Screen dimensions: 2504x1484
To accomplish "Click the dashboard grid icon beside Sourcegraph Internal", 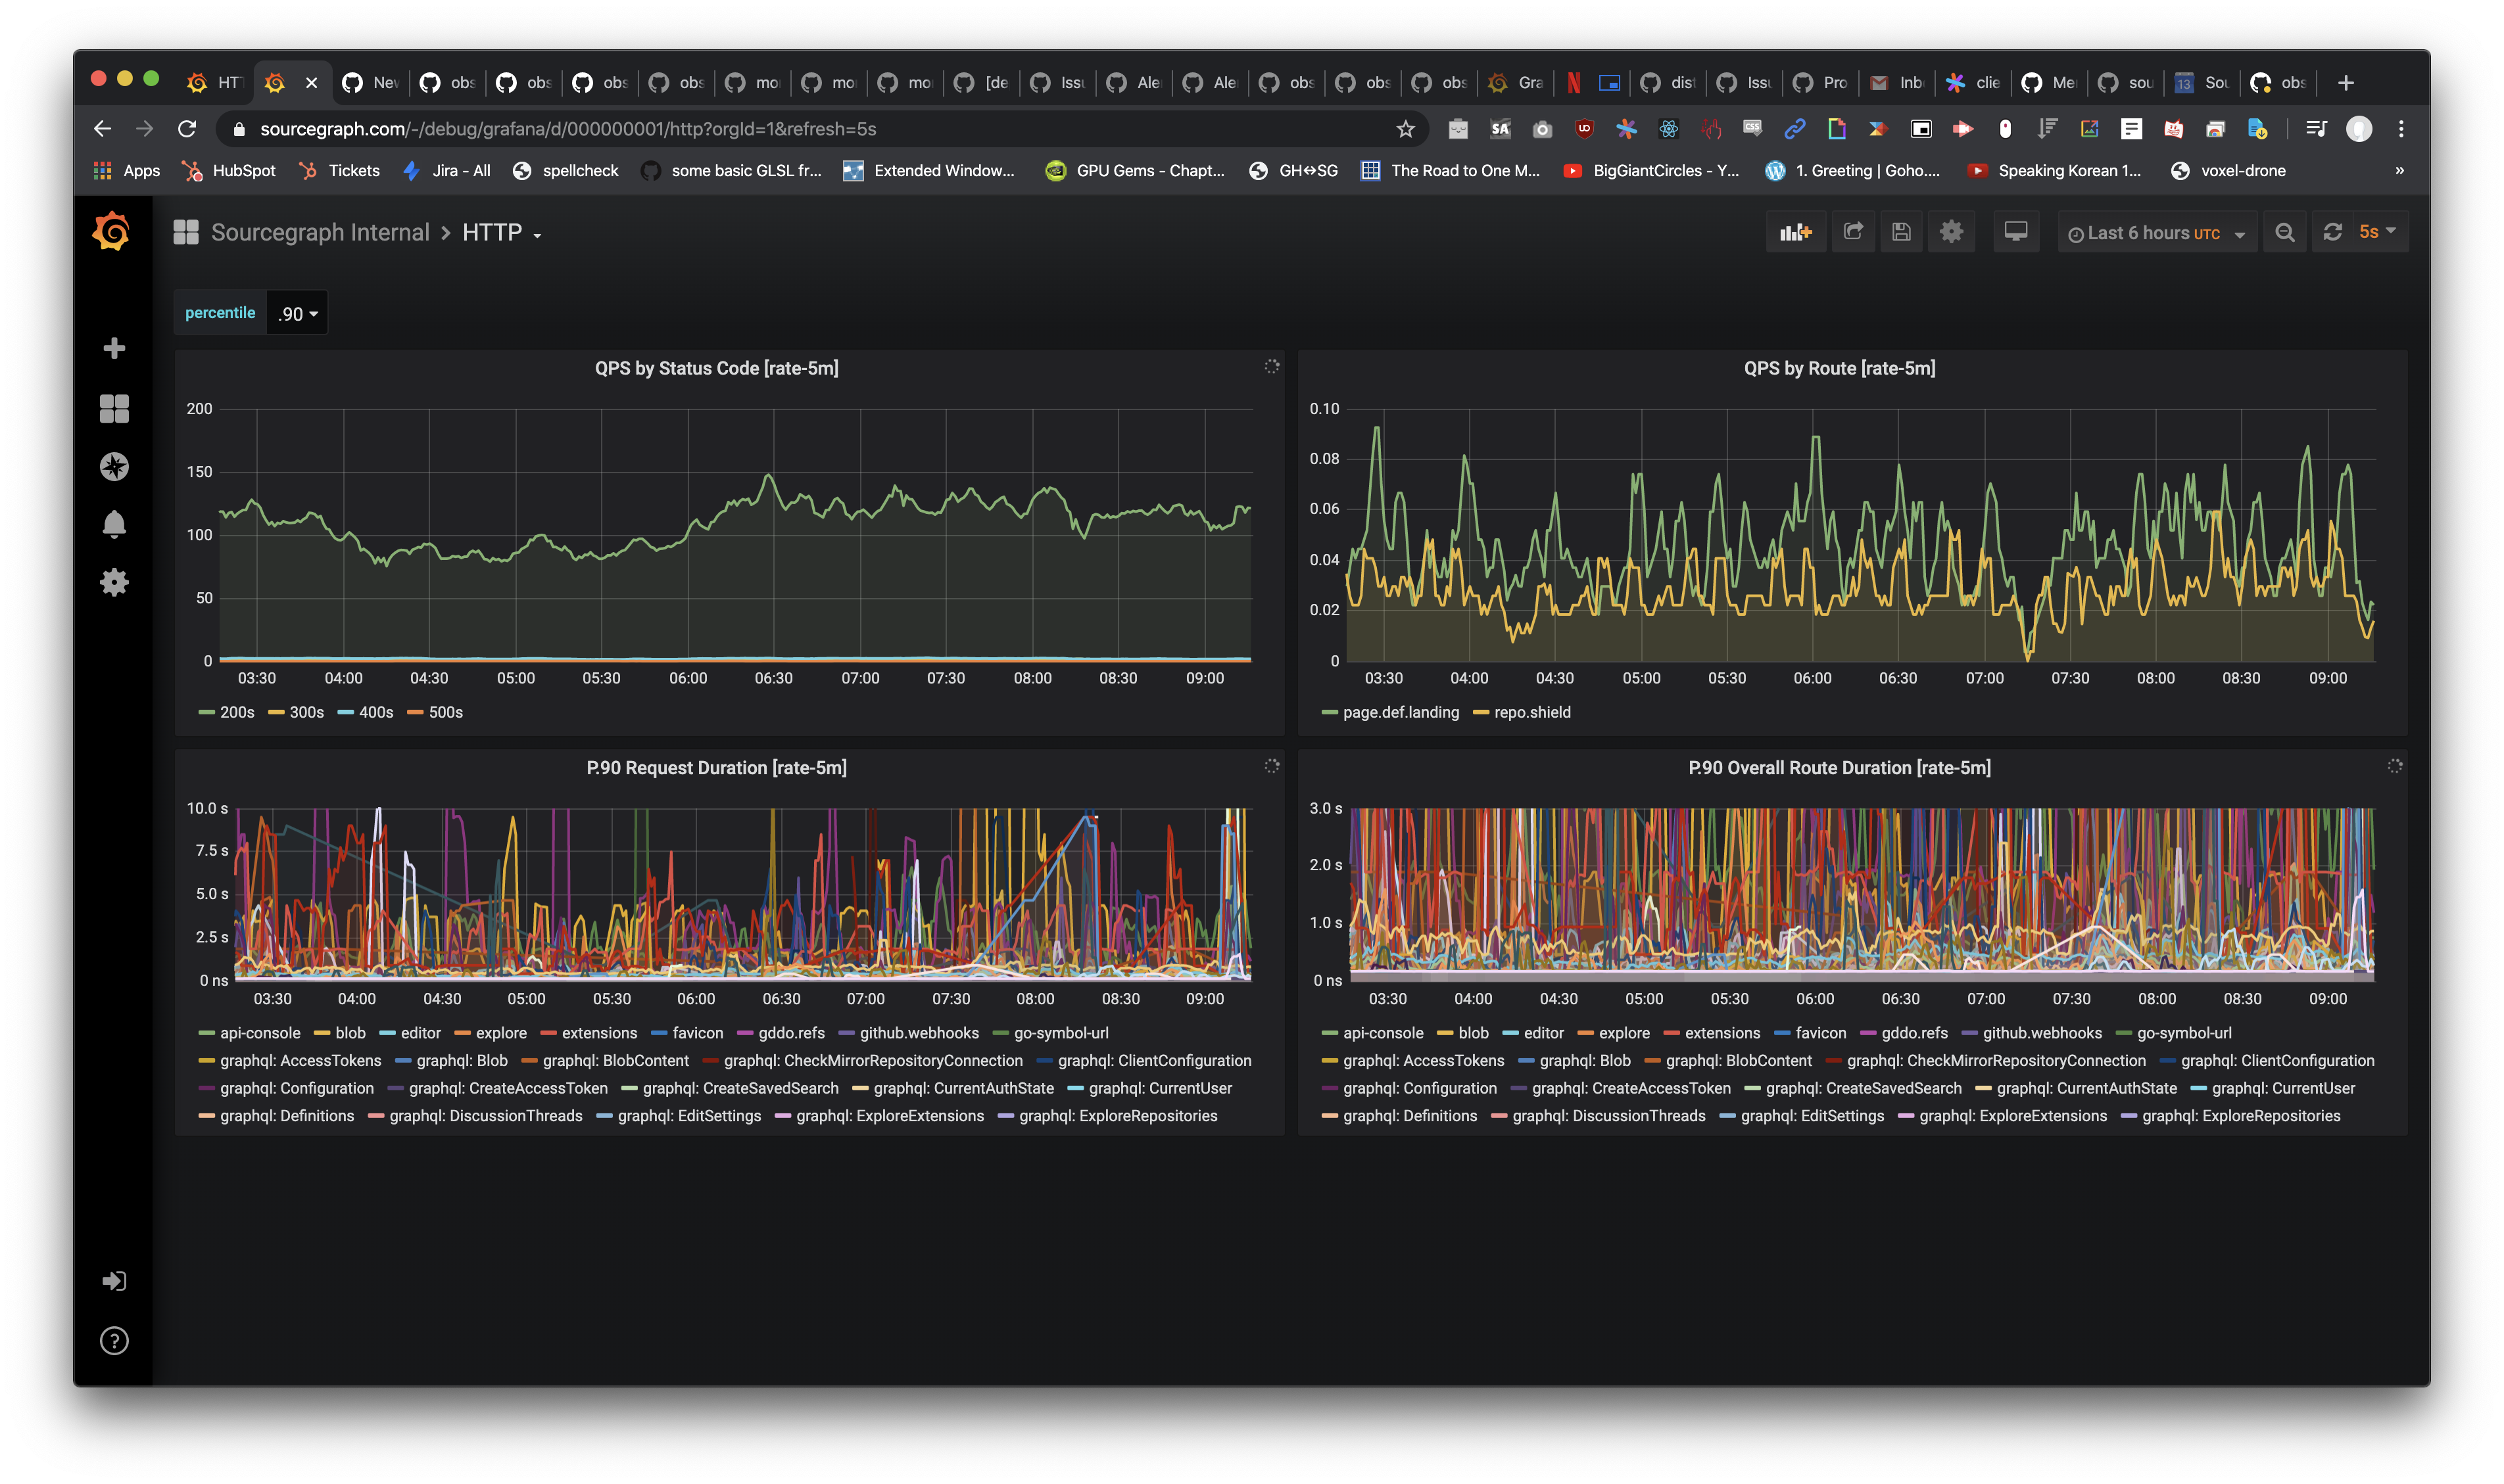I will coord(186,232).
